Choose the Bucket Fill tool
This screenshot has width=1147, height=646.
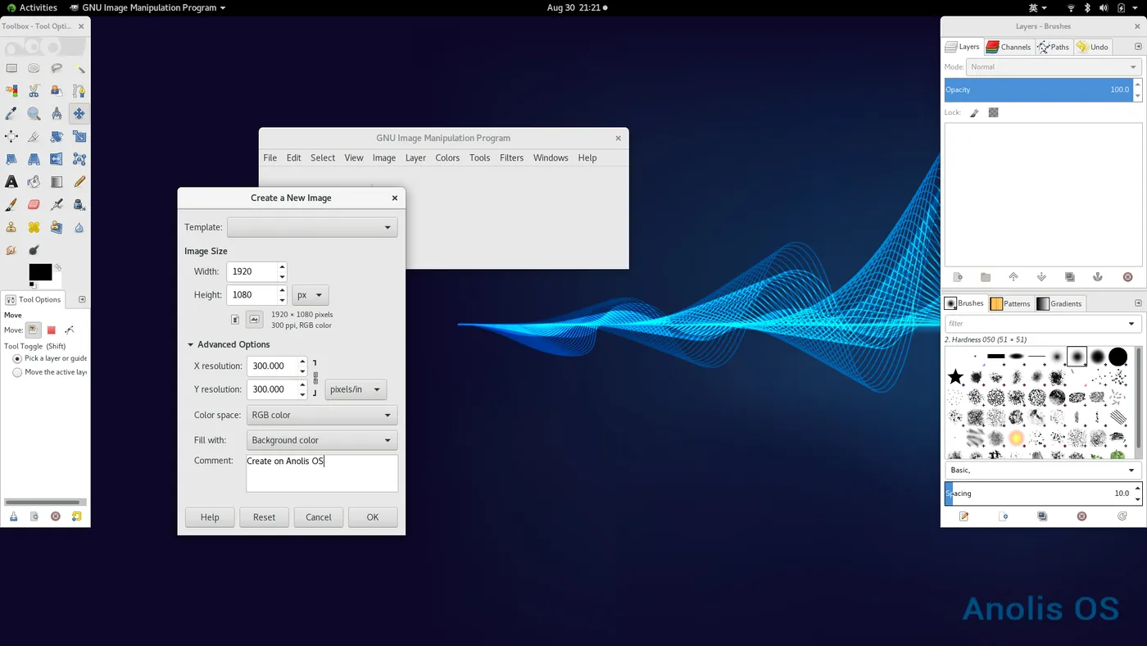(x=34, y=182)
